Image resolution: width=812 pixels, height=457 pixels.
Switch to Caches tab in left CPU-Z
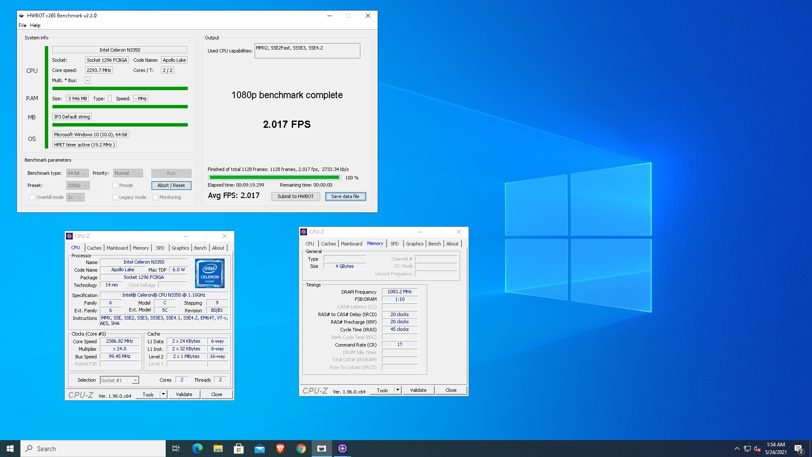94,248
